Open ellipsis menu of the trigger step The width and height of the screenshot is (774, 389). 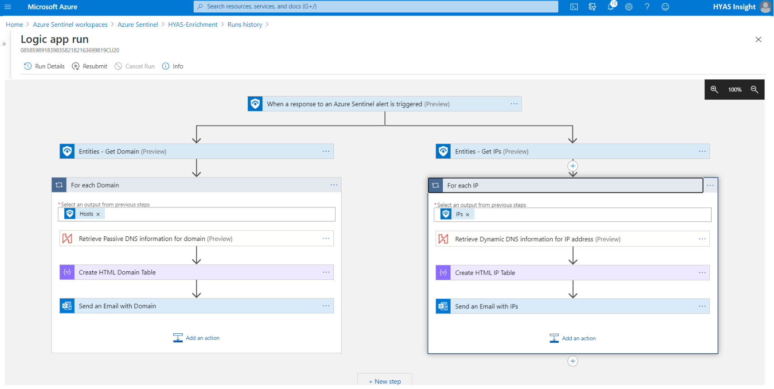(514, 104)
